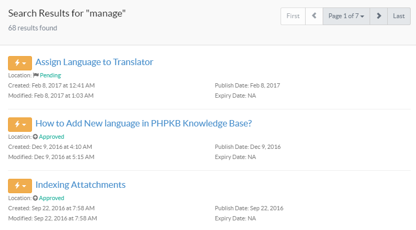Click the Search Results for "manage" heading

67,13
